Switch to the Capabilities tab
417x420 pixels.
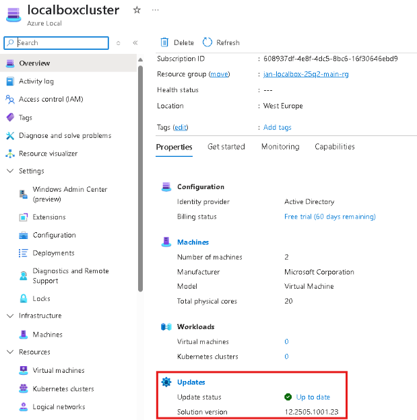coord(335,147)
